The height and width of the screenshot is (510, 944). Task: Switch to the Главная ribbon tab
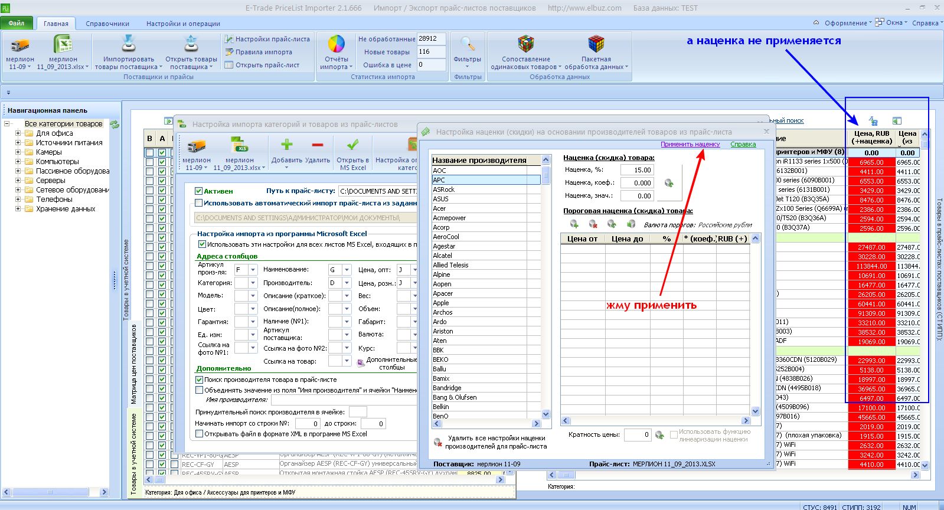[56, 24]
